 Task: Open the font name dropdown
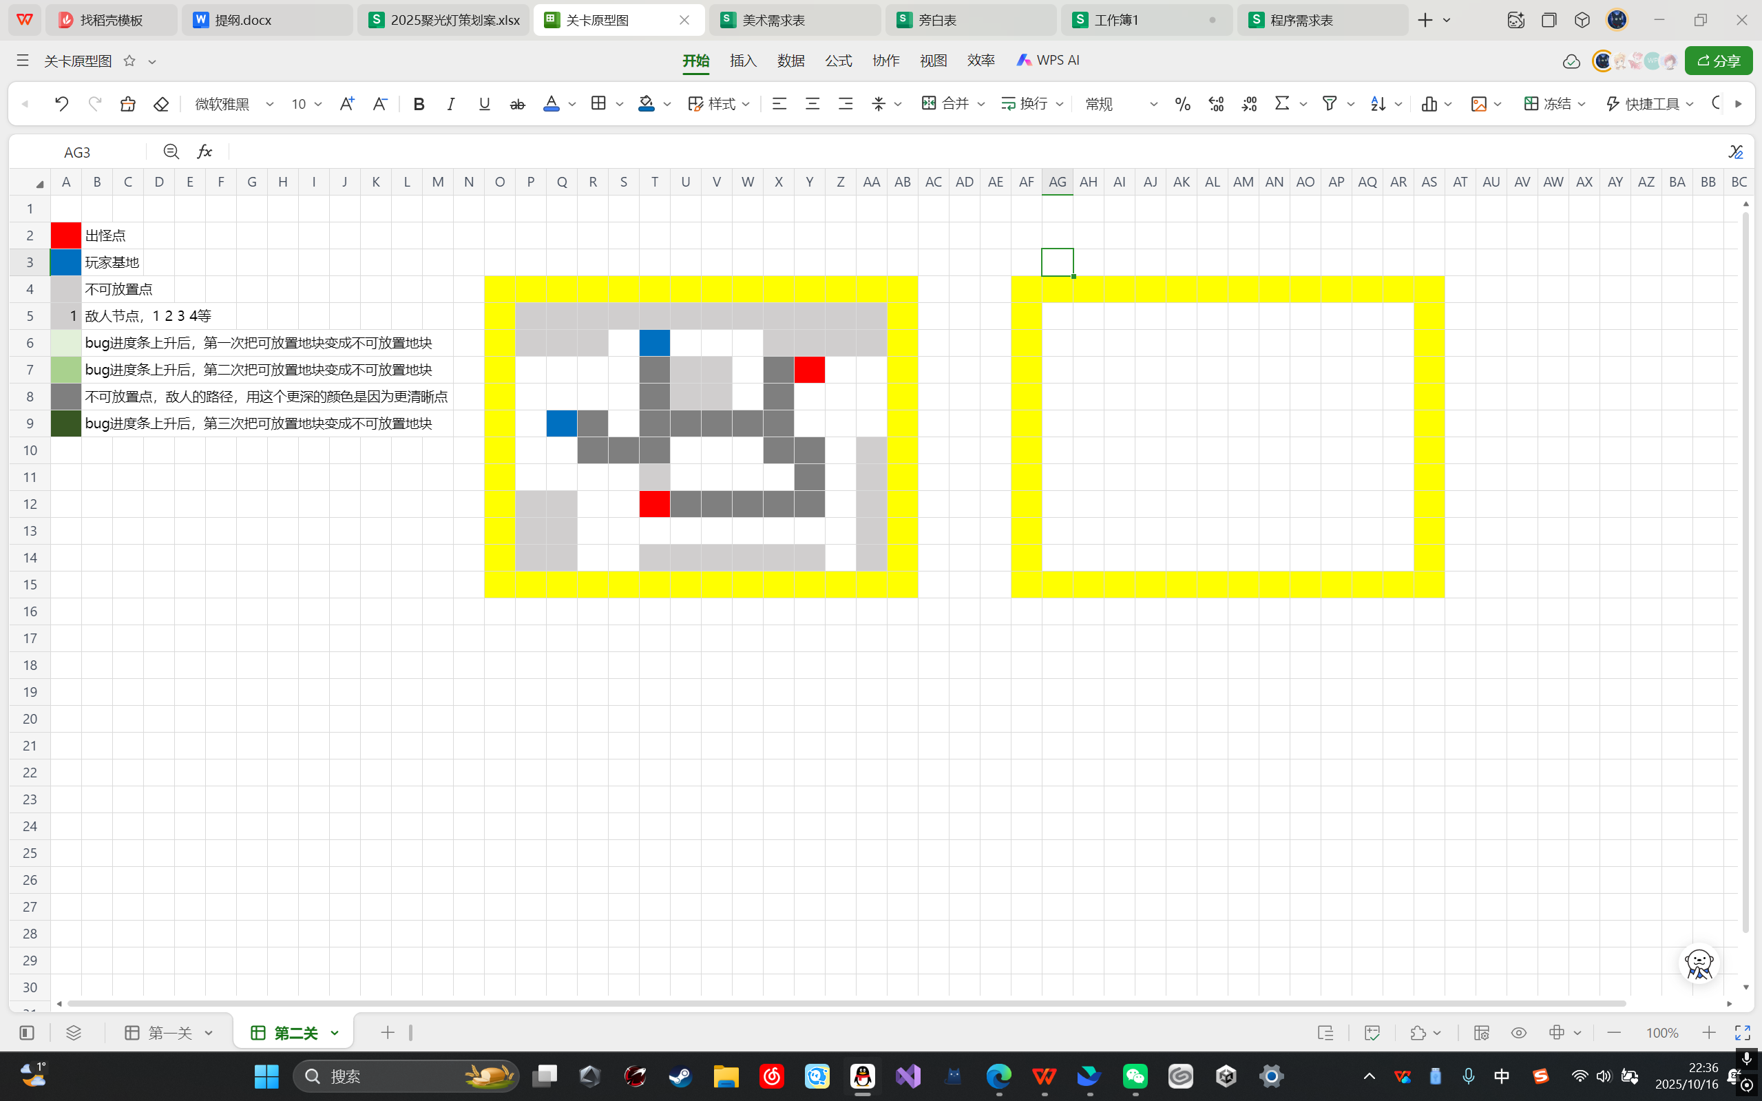point(269,104)
